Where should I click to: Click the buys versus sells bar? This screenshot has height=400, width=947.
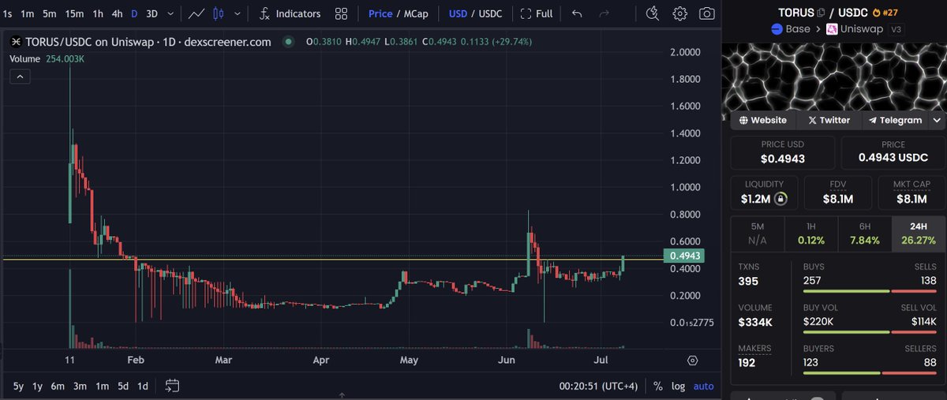(x=870, y=291)
